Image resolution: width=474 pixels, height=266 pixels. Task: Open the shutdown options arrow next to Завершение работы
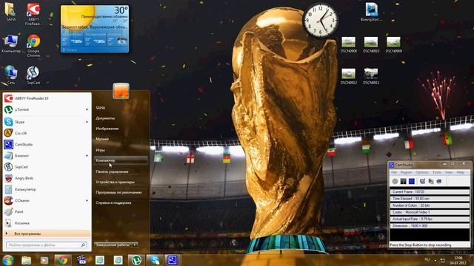[135, 245]
